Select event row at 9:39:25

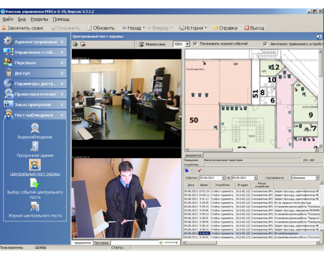(251, 203)
